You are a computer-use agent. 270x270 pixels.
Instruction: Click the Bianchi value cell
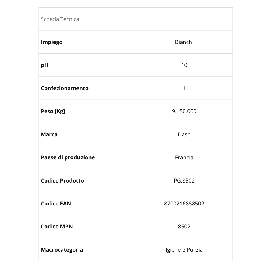[184, 42]
